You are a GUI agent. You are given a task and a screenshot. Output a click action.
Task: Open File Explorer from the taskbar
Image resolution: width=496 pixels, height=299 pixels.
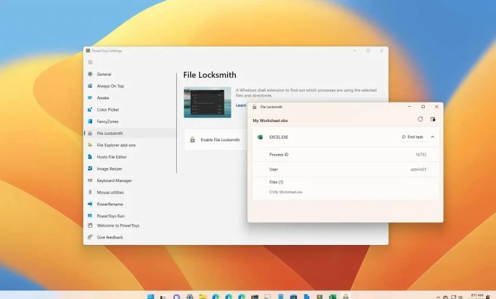coord(202,296)
